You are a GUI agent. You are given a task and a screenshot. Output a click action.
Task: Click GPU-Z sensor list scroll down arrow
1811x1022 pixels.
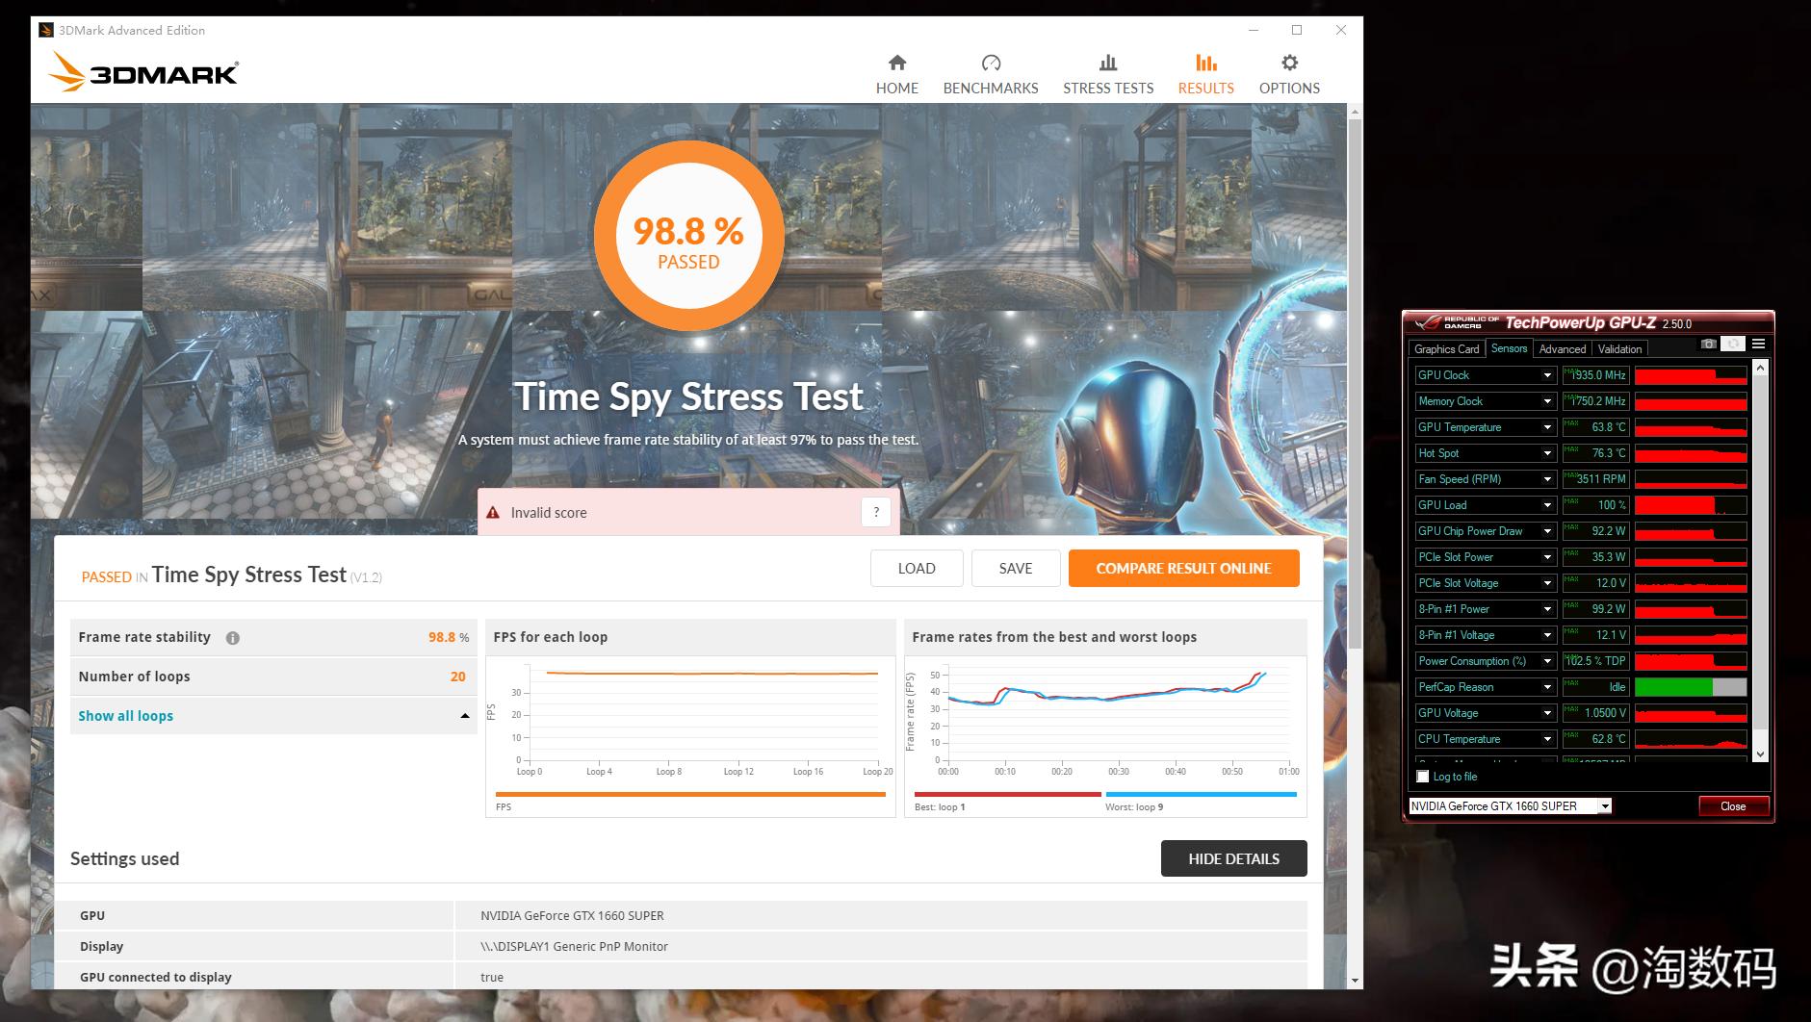(x=1761, y=754)
